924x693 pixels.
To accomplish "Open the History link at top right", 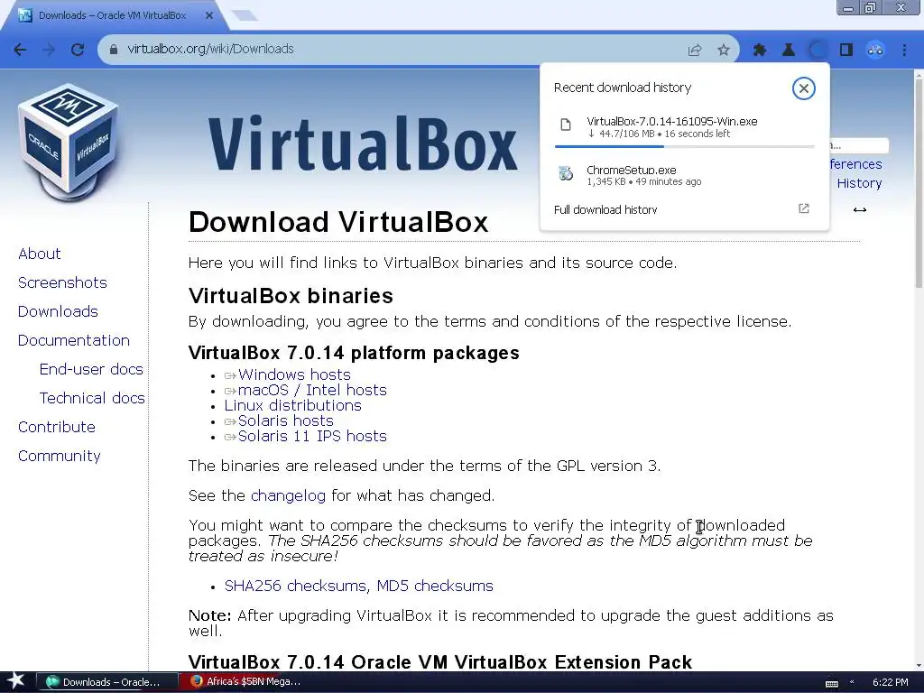I will tap(859, 183).
